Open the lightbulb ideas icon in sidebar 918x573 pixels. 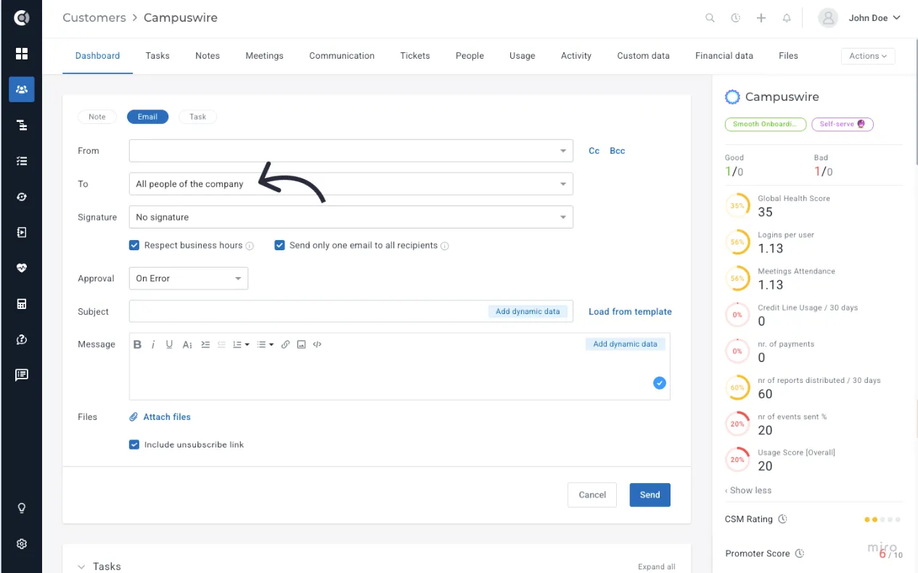pos(22,508)
